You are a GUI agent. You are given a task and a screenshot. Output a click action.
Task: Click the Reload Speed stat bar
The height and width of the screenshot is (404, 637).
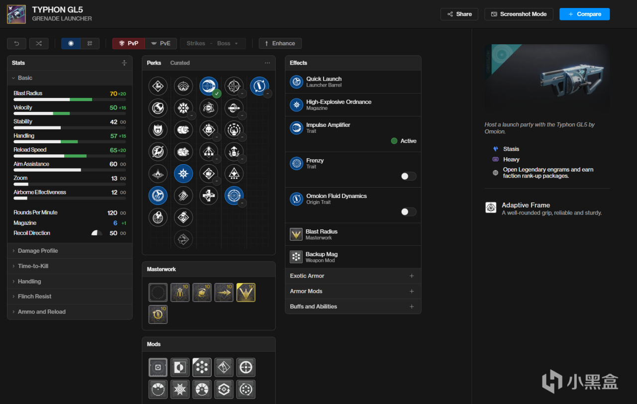(x=70, y=156)
